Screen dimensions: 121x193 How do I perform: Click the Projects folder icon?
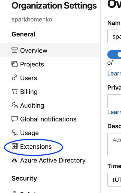[x=15, y=64]
